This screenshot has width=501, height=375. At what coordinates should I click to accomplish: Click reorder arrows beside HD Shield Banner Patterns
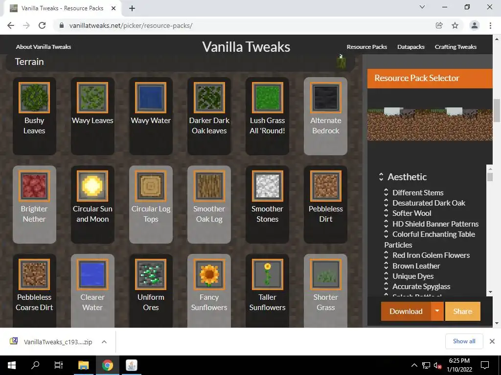tap(386, 224)
